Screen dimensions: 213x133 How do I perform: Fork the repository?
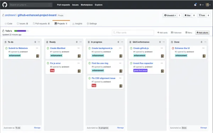pos(202,15)
